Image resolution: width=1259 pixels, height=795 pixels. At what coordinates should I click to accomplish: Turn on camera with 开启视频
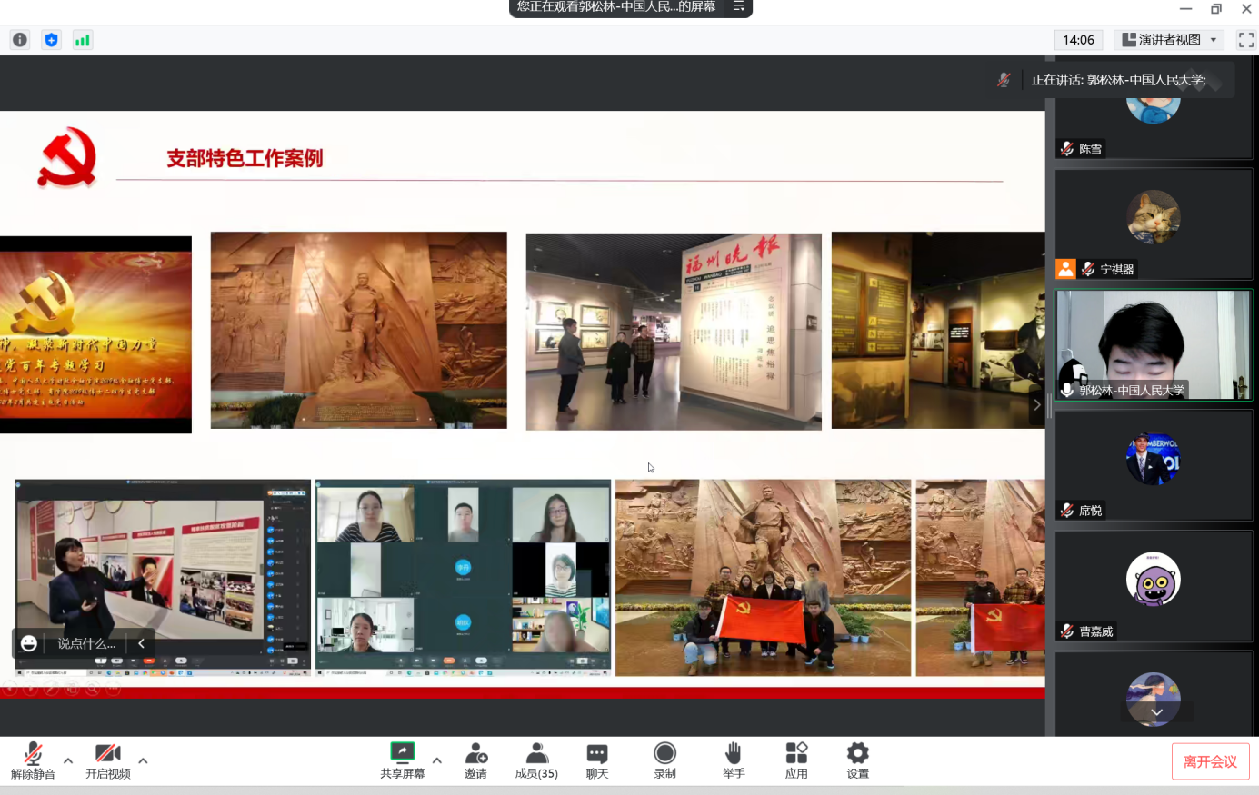(x=107, y=760)
